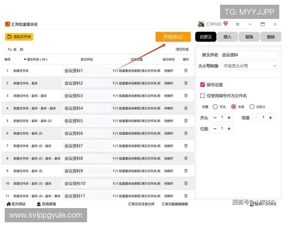Viewport: 284px width, 227px height.
Task: Delete row 5 using its trash icon
Action: pos(186,121)
